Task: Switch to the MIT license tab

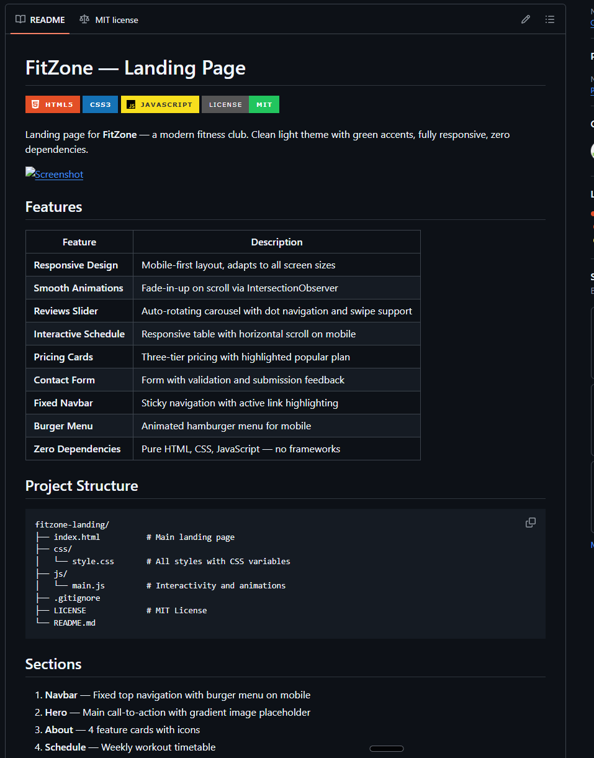Action: 109,20
